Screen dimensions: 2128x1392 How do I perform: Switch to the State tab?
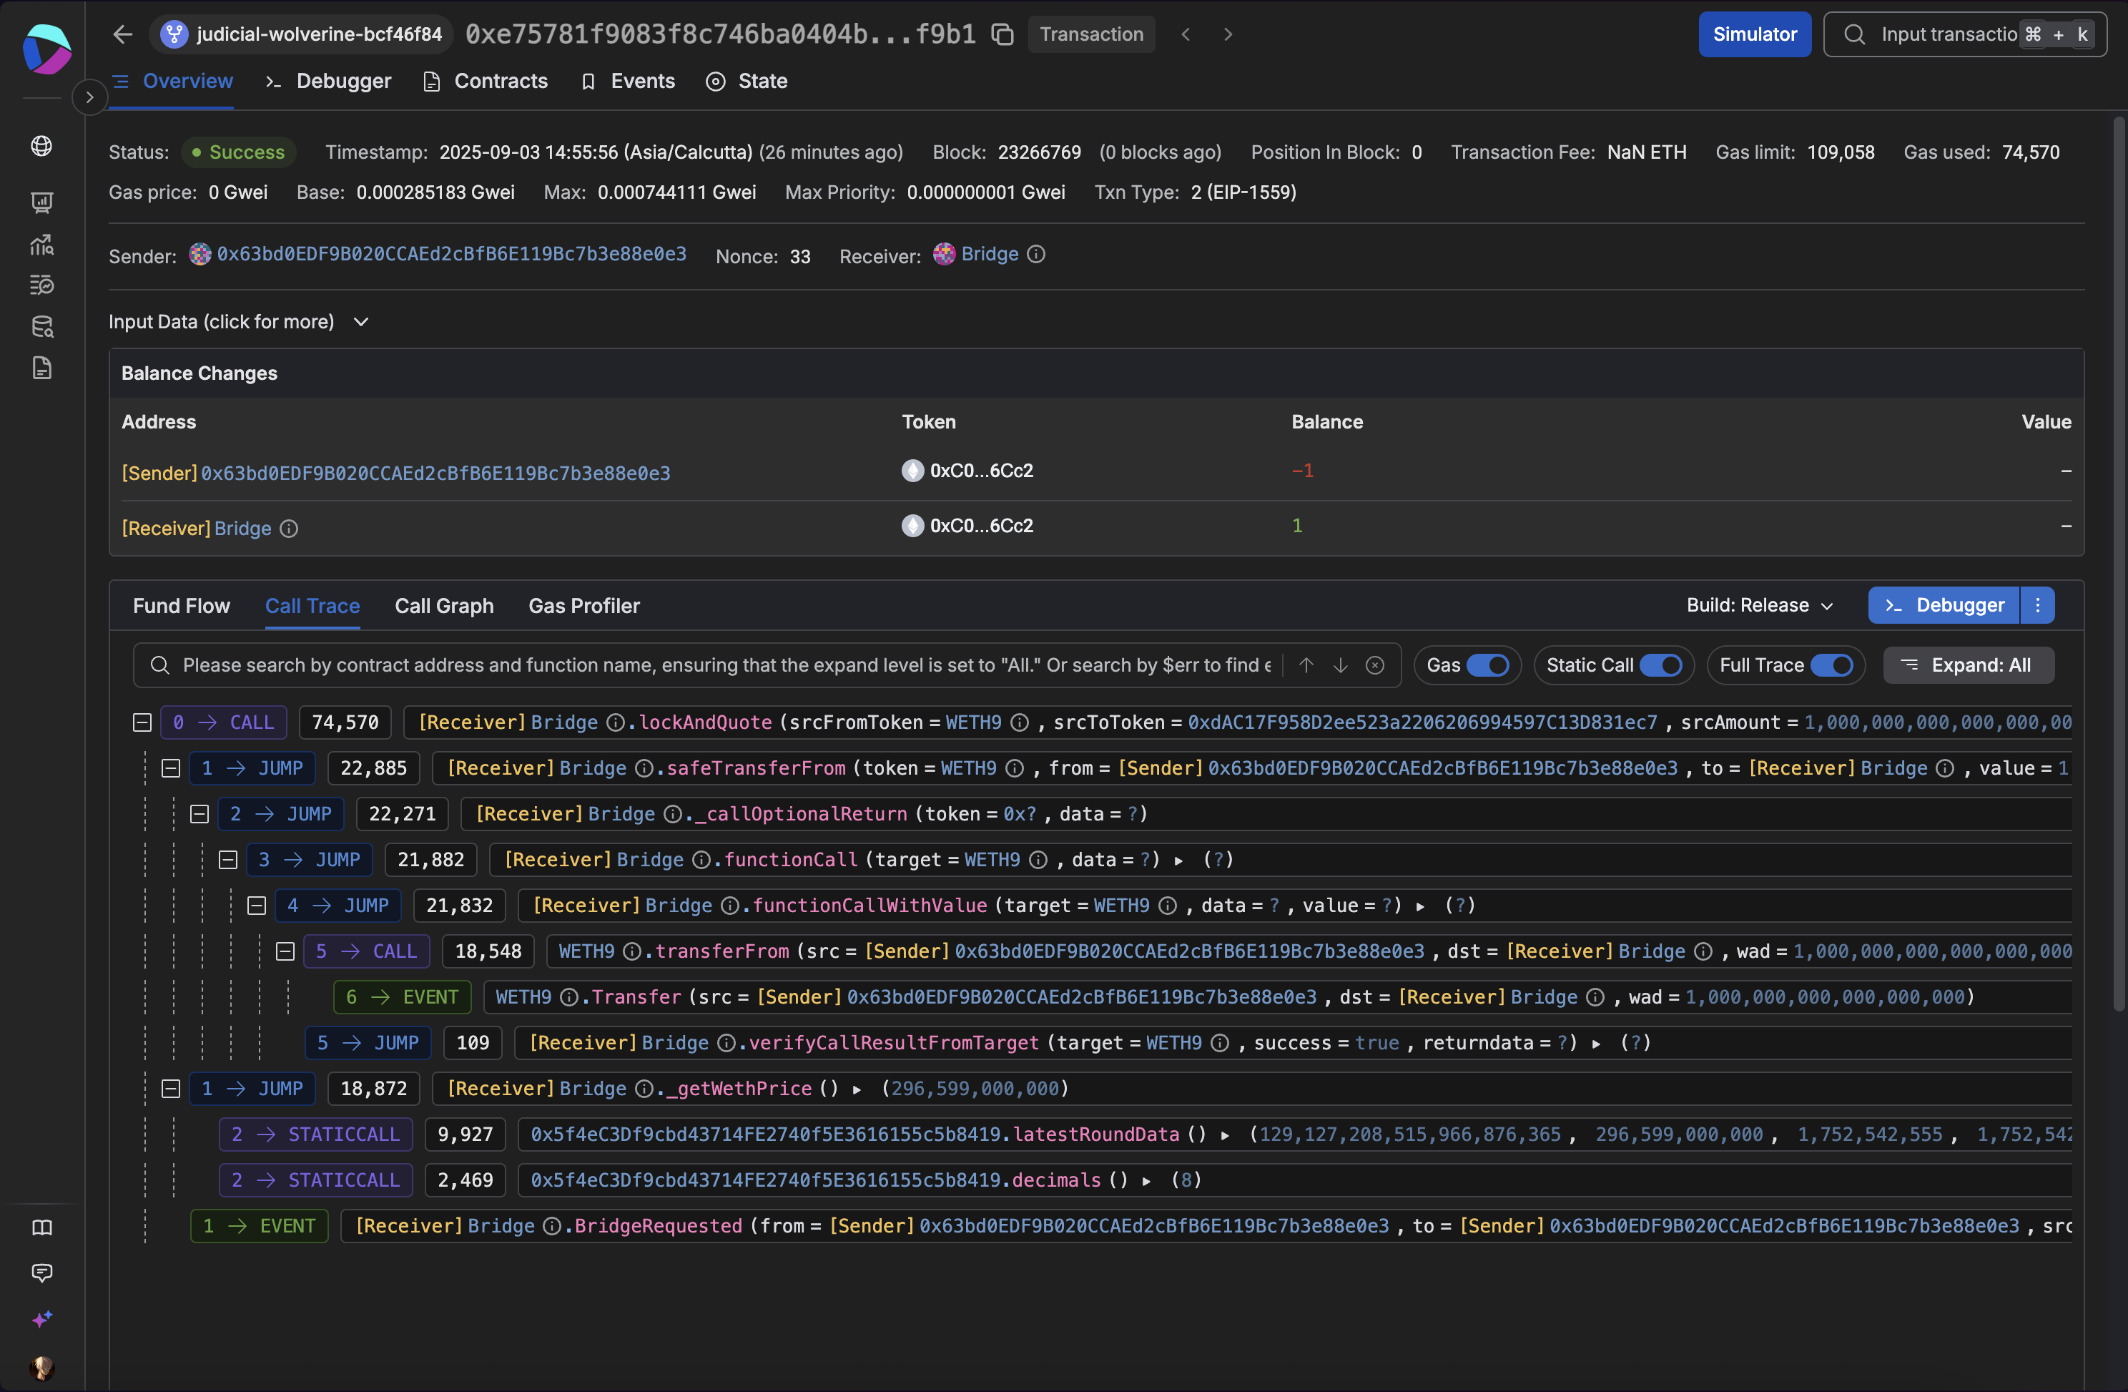click(747, 82)
